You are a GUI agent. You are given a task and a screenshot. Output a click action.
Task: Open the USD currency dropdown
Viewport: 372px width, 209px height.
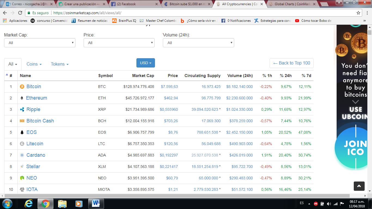click(146, 63)
